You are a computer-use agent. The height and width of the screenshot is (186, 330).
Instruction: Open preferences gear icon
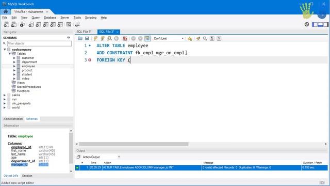coord(307,24)
